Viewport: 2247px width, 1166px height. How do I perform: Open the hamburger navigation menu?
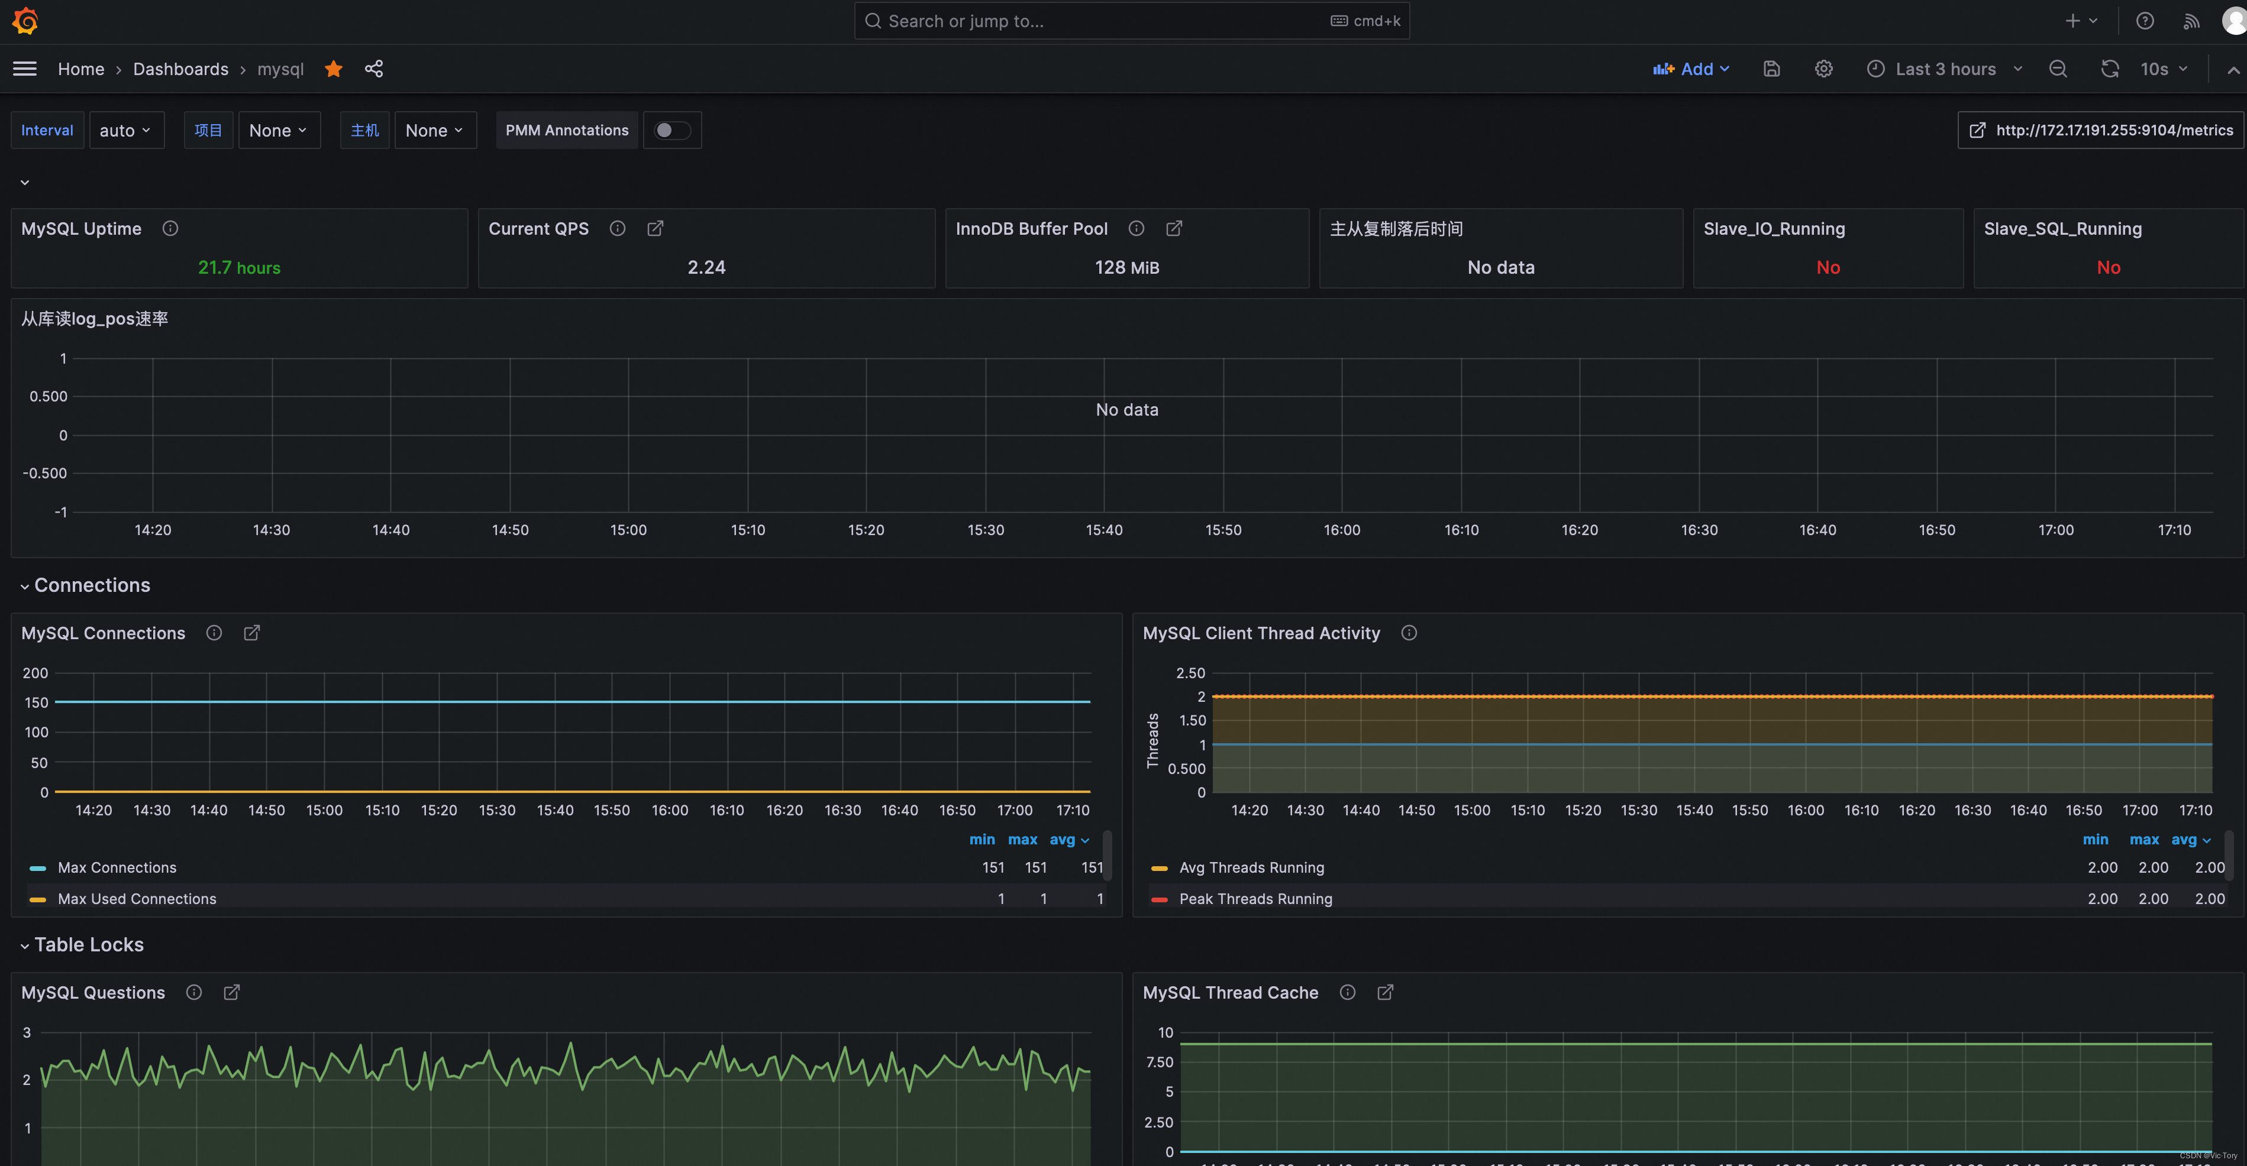pyautogui.click(x=25, y=69)
